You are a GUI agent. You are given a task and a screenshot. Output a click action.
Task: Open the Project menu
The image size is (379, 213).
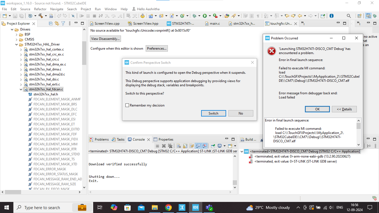tap(86, 9)
